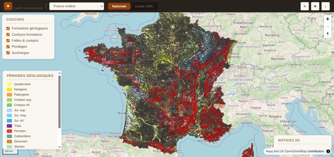Click the Silurien pale green swatch
Screen dimensions: 334x157
9,147
